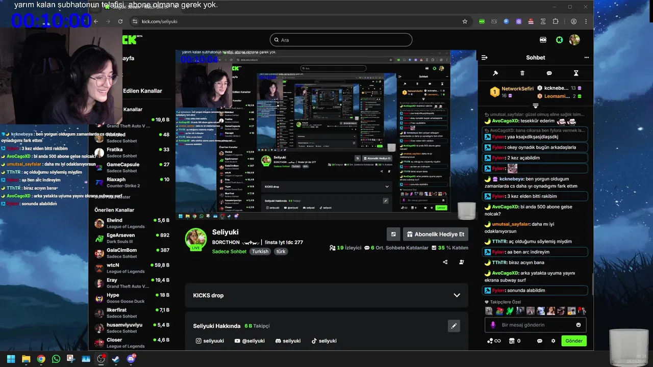
Task: Share the stream via share icon
Action: coord(445,262)
